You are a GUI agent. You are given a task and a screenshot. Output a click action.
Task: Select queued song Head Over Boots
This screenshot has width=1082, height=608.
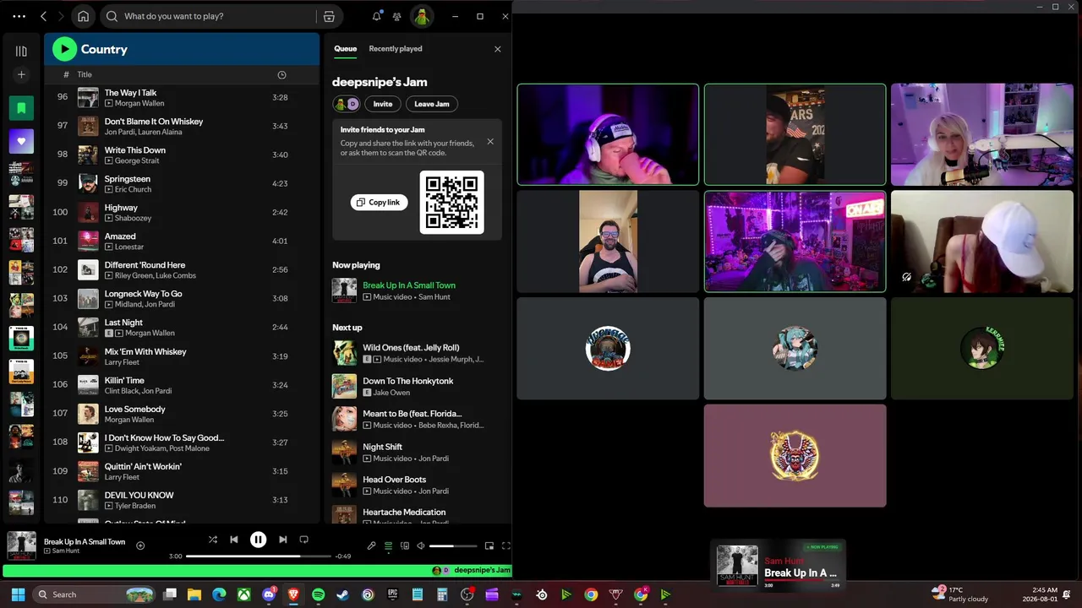pos(418,485)
